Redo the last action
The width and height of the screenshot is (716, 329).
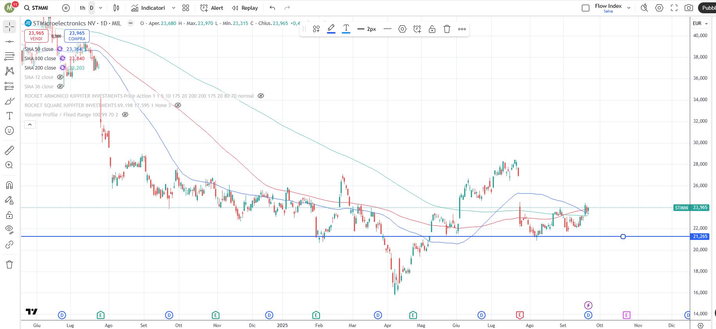coord(287,8)
